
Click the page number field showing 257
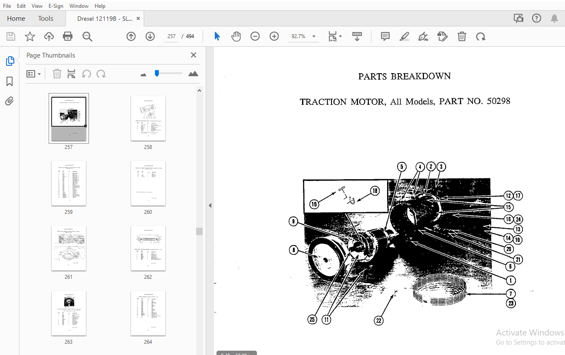click(x=171, y=36)
